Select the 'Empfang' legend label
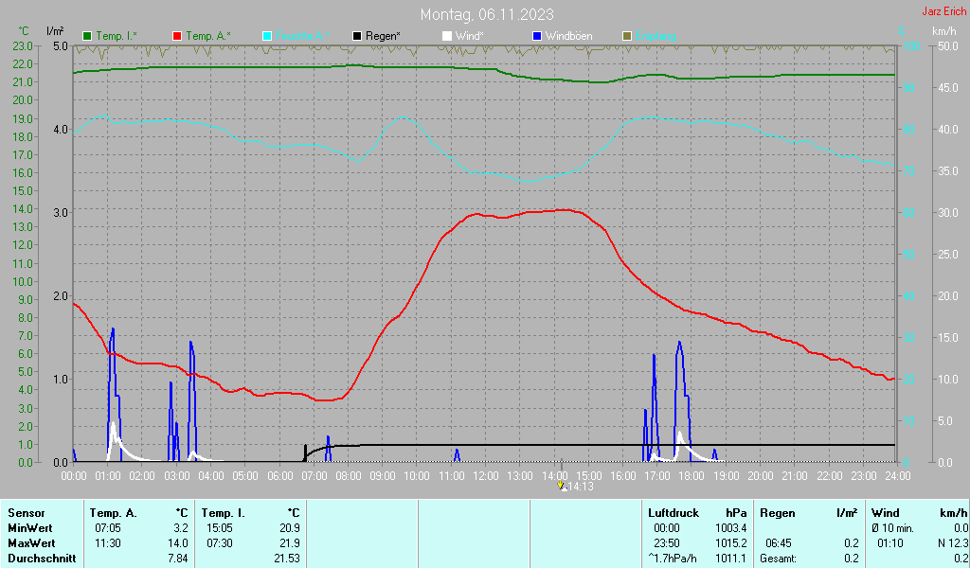970x568 pixels. [656, 36]
